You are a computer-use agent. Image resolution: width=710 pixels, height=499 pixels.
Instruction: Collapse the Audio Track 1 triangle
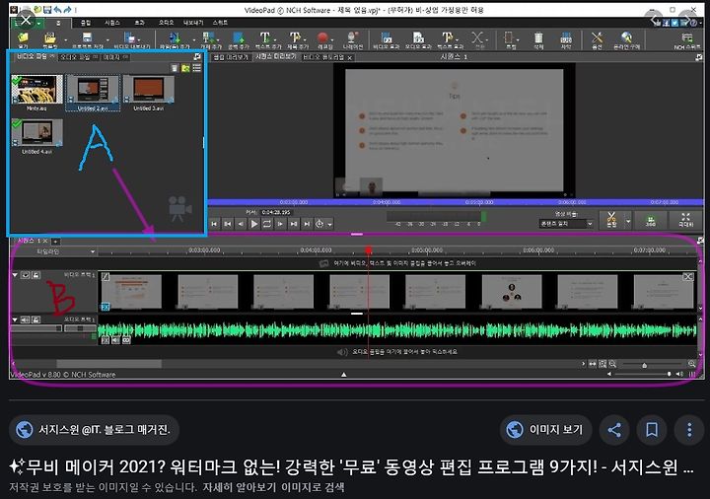15,320
